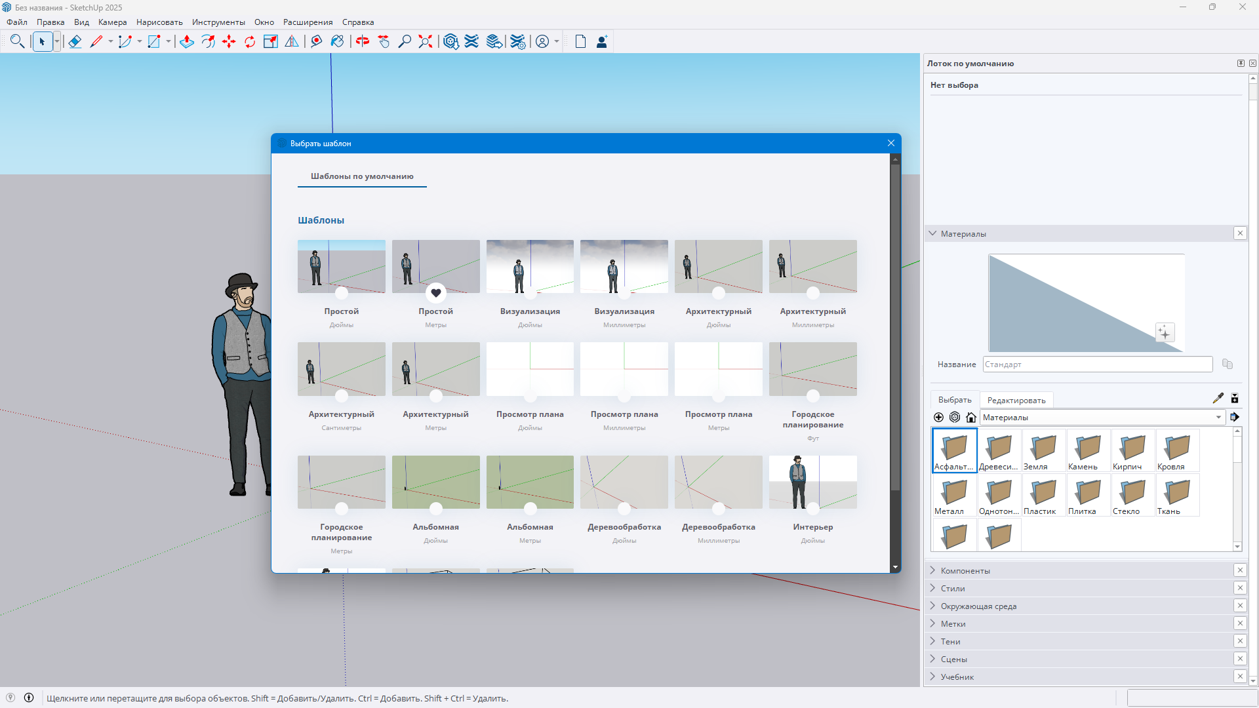Viewport: 1259px width, 708px height.
Task: Choose the Rotate tool icon
Action: click(250, 42)
